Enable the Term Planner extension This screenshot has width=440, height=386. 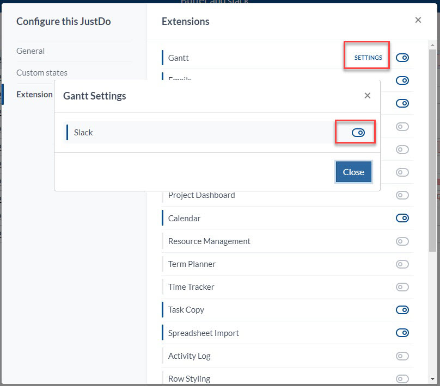click(x=402, y=264)
